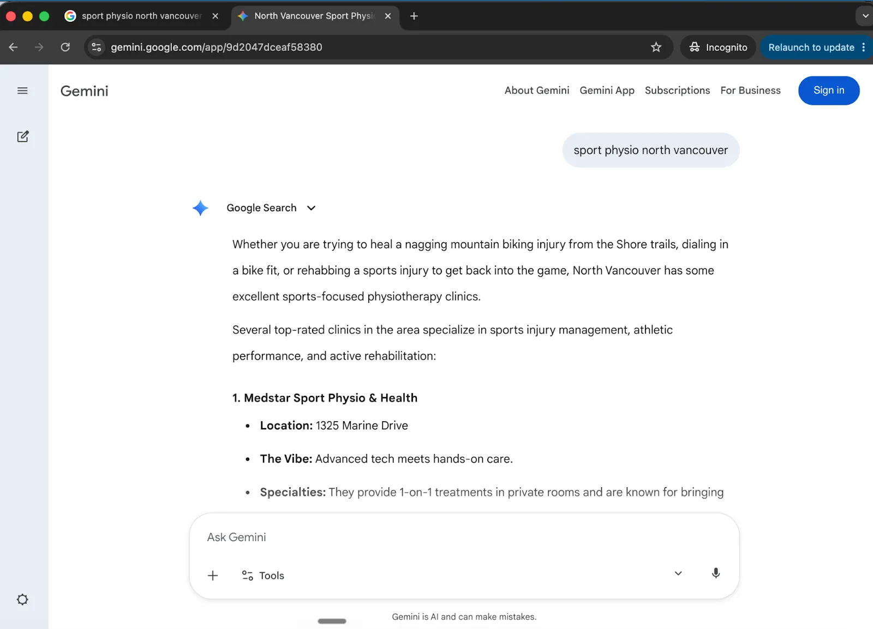Click the paragraph starting 'Several top-rated clinics'

[452, 343]
